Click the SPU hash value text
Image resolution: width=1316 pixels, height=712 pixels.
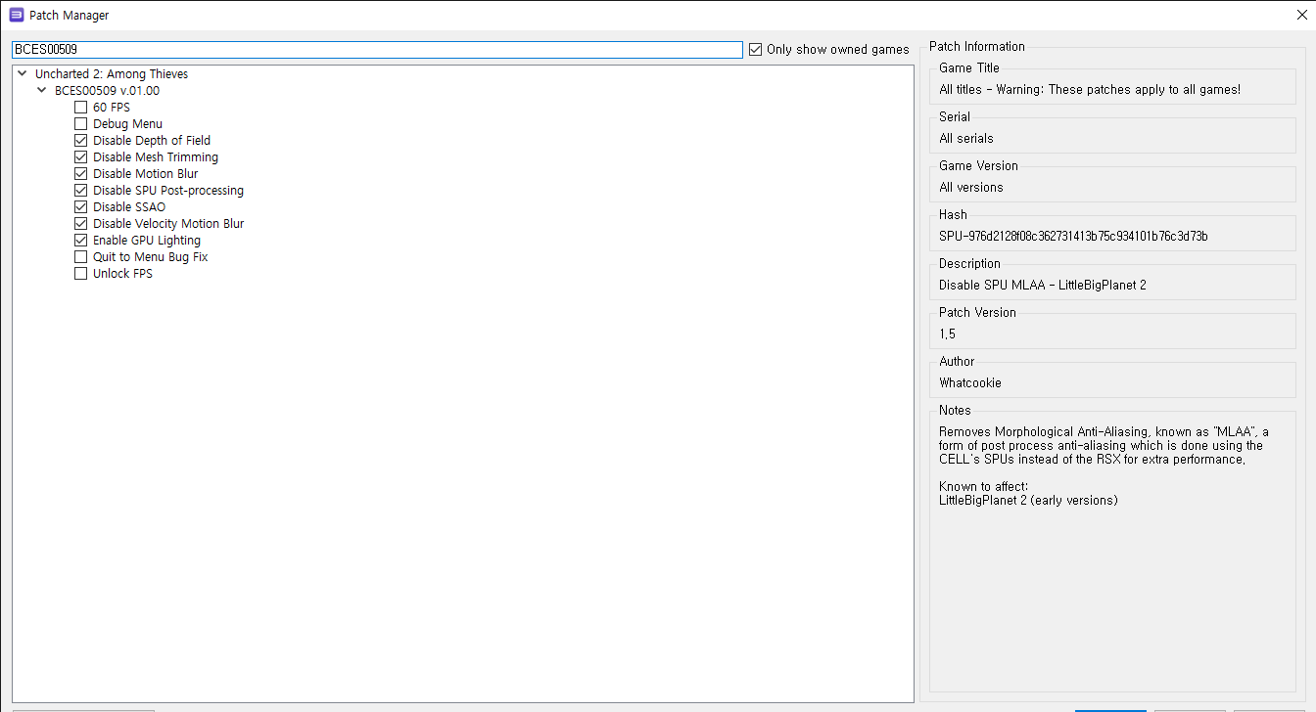coord(1073,237)
